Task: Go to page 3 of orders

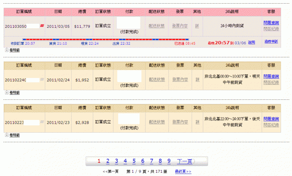Action: (117, 161)
